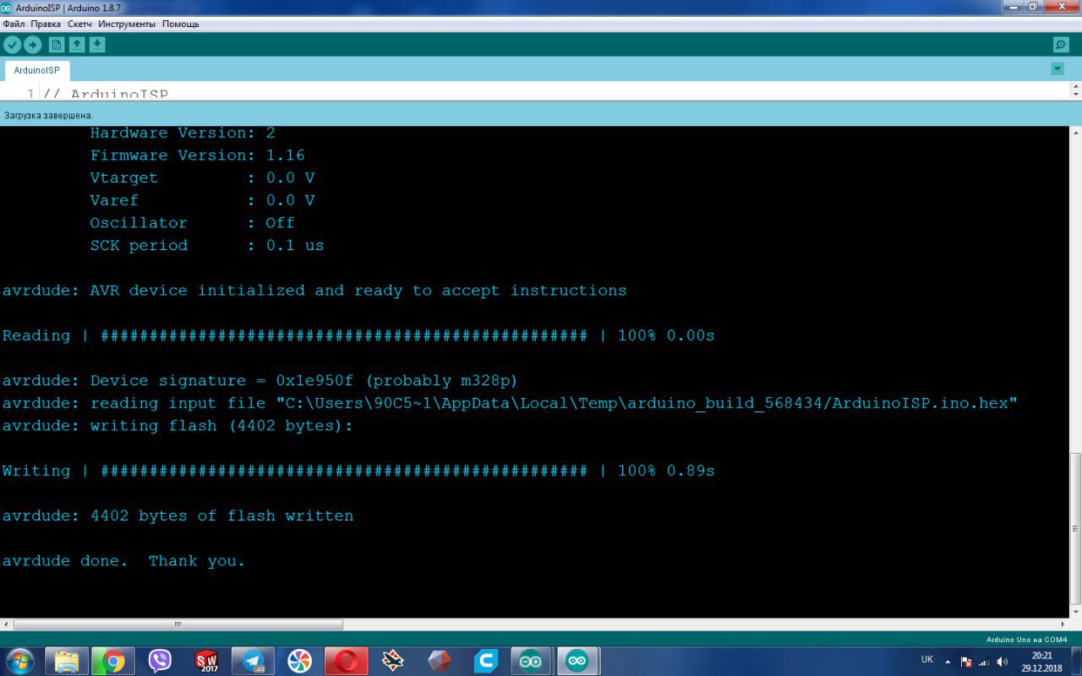Click the 'Firmware Version: 1.16' line
This screenshot has height=676, width=1082.
pyautogui.click(x=197, y=155)
